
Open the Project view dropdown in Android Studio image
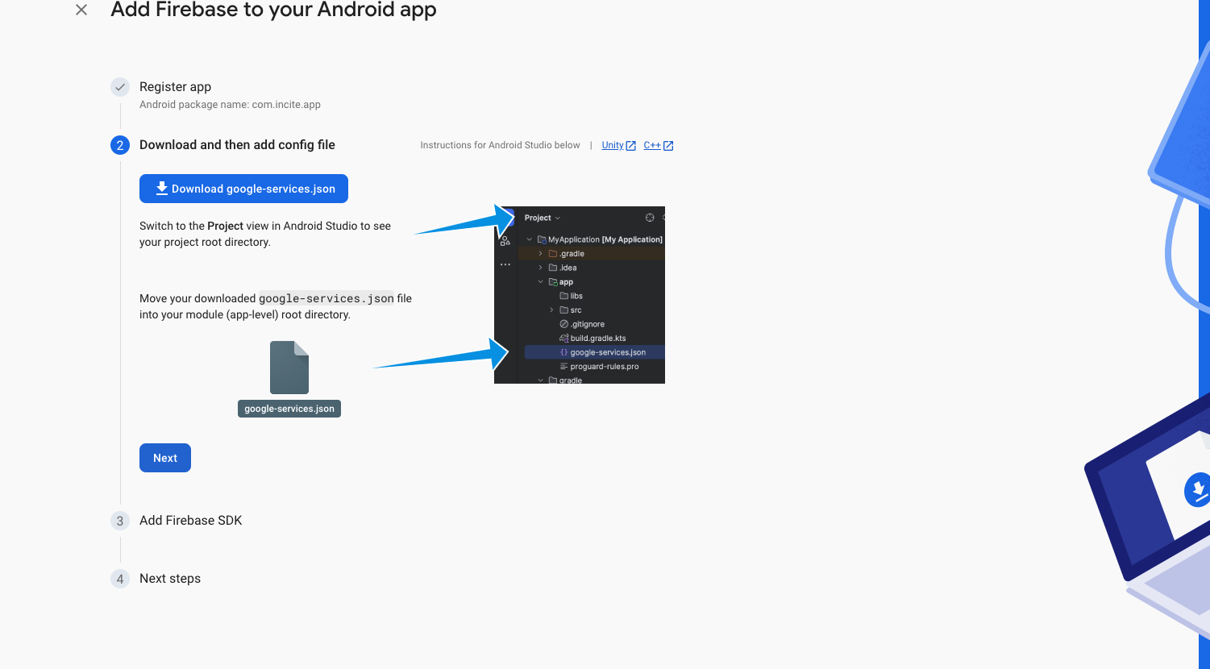tap(543, 218)
